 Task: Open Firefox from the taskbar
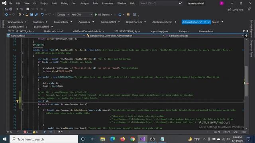[122, 139]
